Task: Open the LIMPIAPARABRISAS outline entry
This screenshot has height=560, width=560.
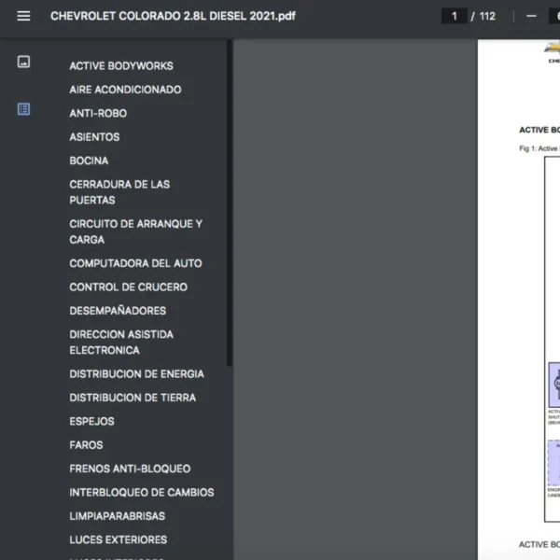Action: [117, 516]
